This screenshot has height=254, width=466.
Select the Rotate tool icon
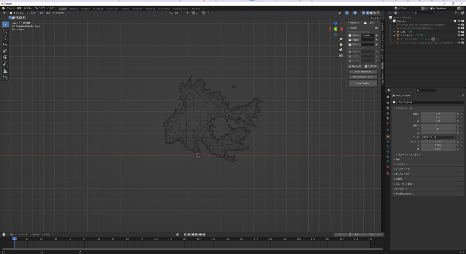point(5,45)
